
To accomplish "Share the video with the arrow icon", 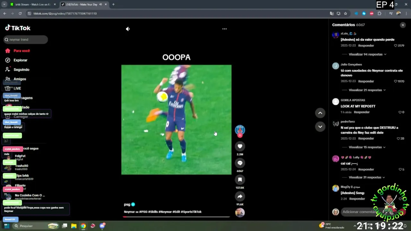I will point(240,196).
